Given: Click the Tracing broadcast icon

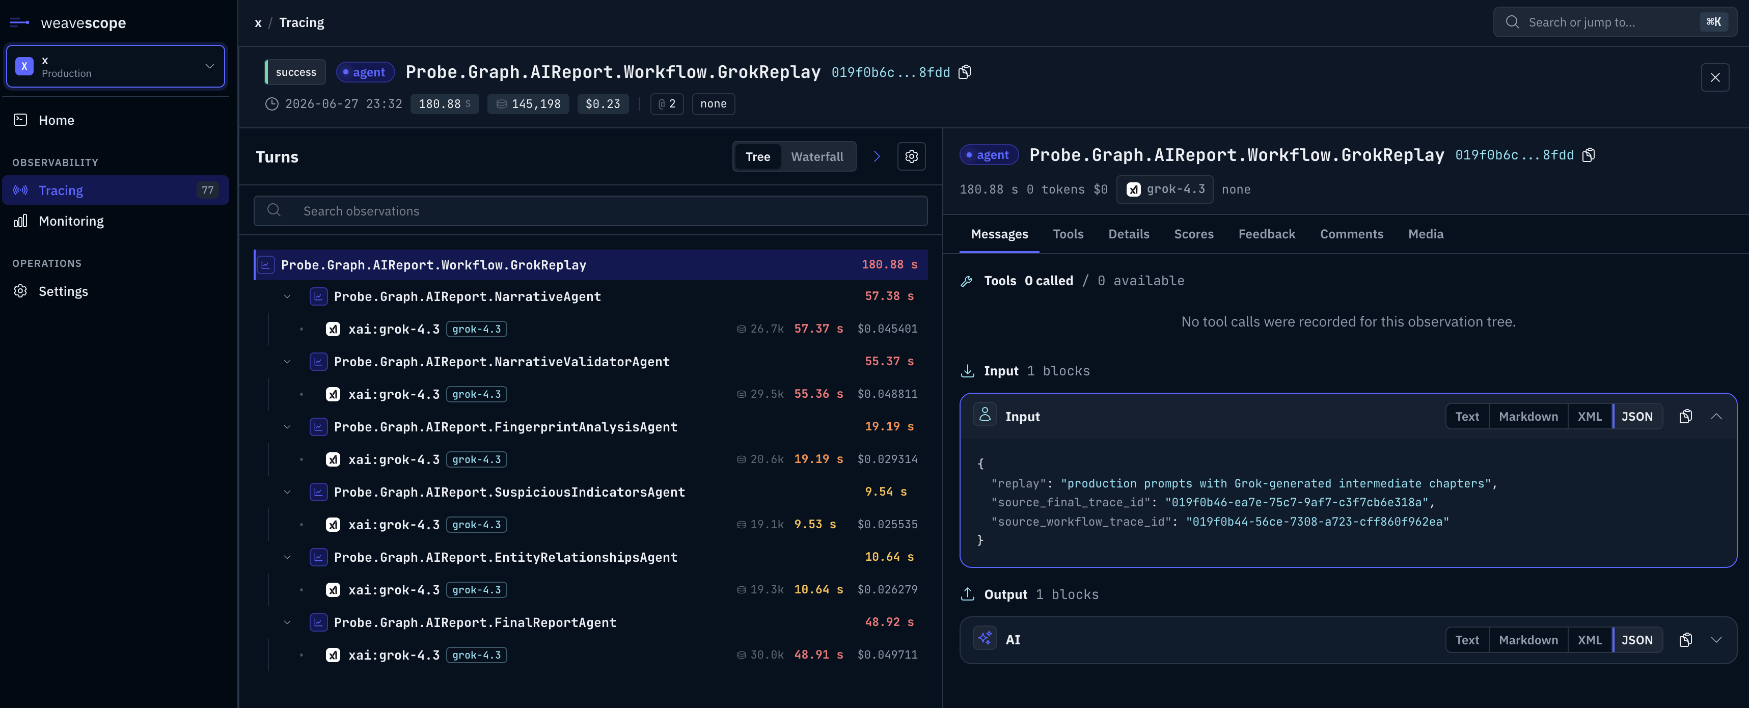Looking at the screenshot, I should coord(20,190).
